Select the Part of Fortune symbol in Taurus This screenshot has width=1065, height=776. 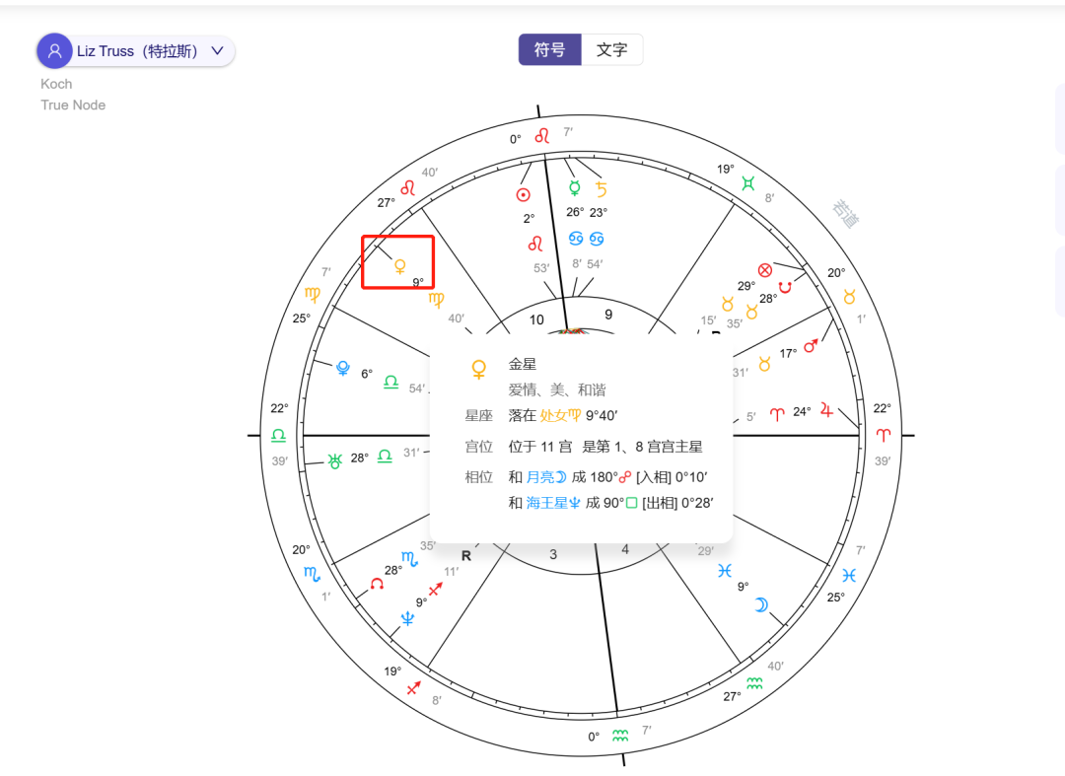pyautogui.click(x=764, y=268)
